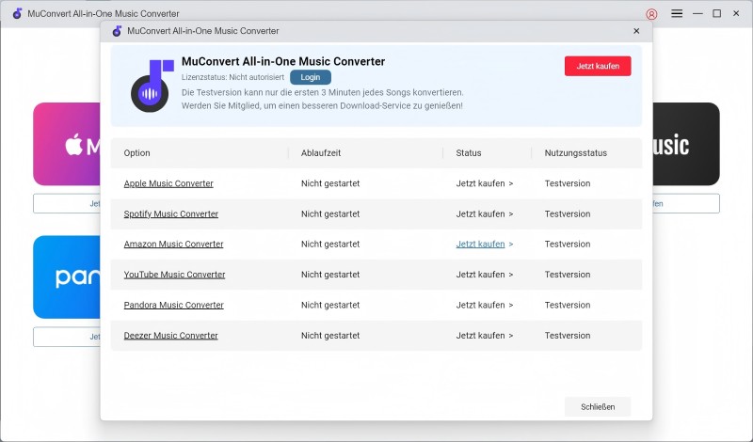Click the Option column header
The height and width of the screenshot is (442, 753).
136,153
